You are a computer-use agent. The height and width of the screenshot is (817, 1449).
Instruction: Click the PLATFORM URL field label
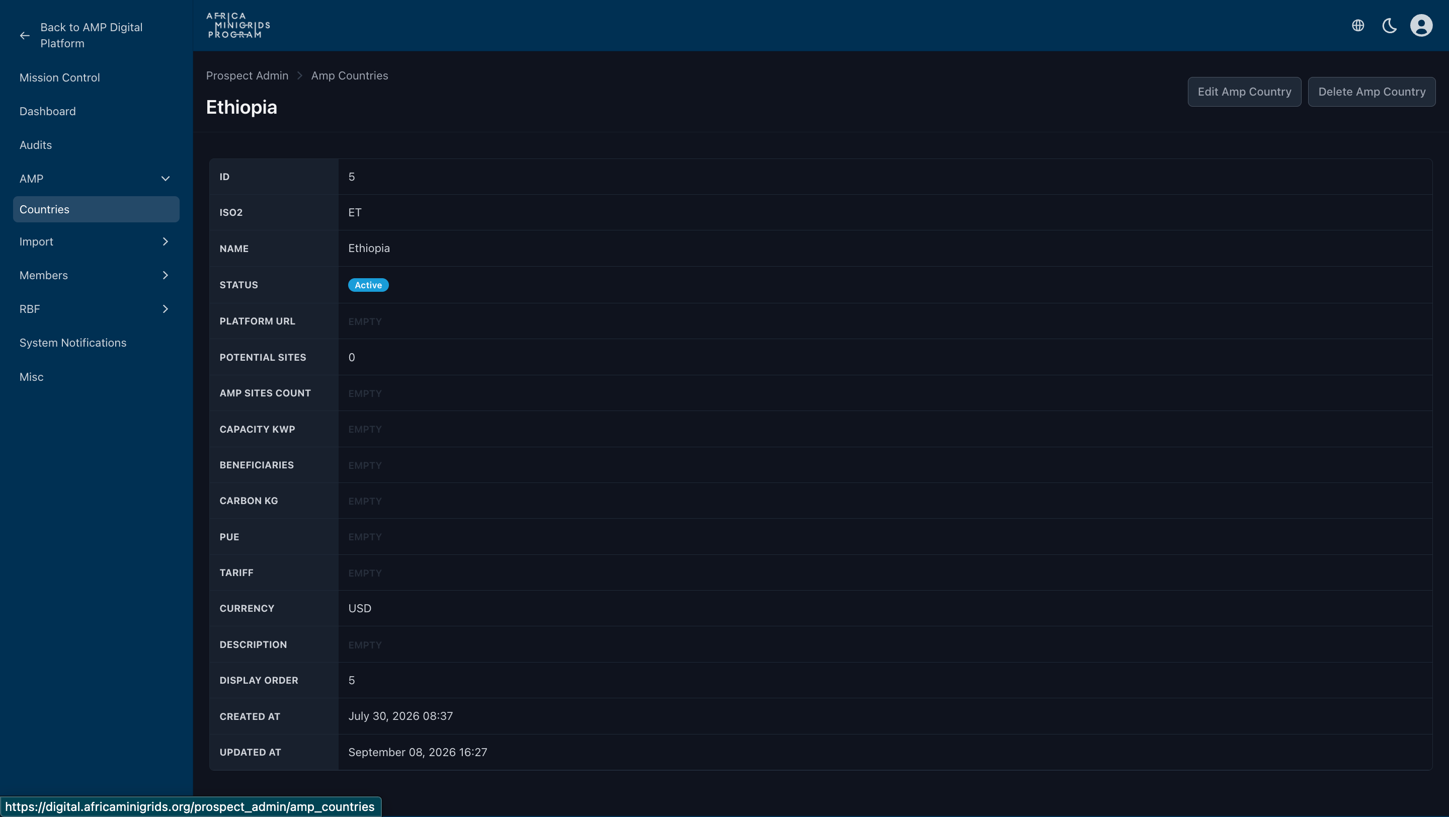(x=257, y=321)
